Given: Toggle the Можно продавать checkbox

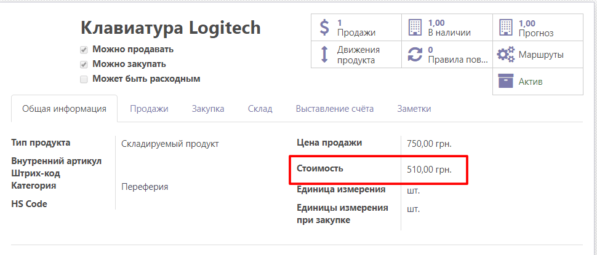Looking at the screenshot, I should pos(84,50).
